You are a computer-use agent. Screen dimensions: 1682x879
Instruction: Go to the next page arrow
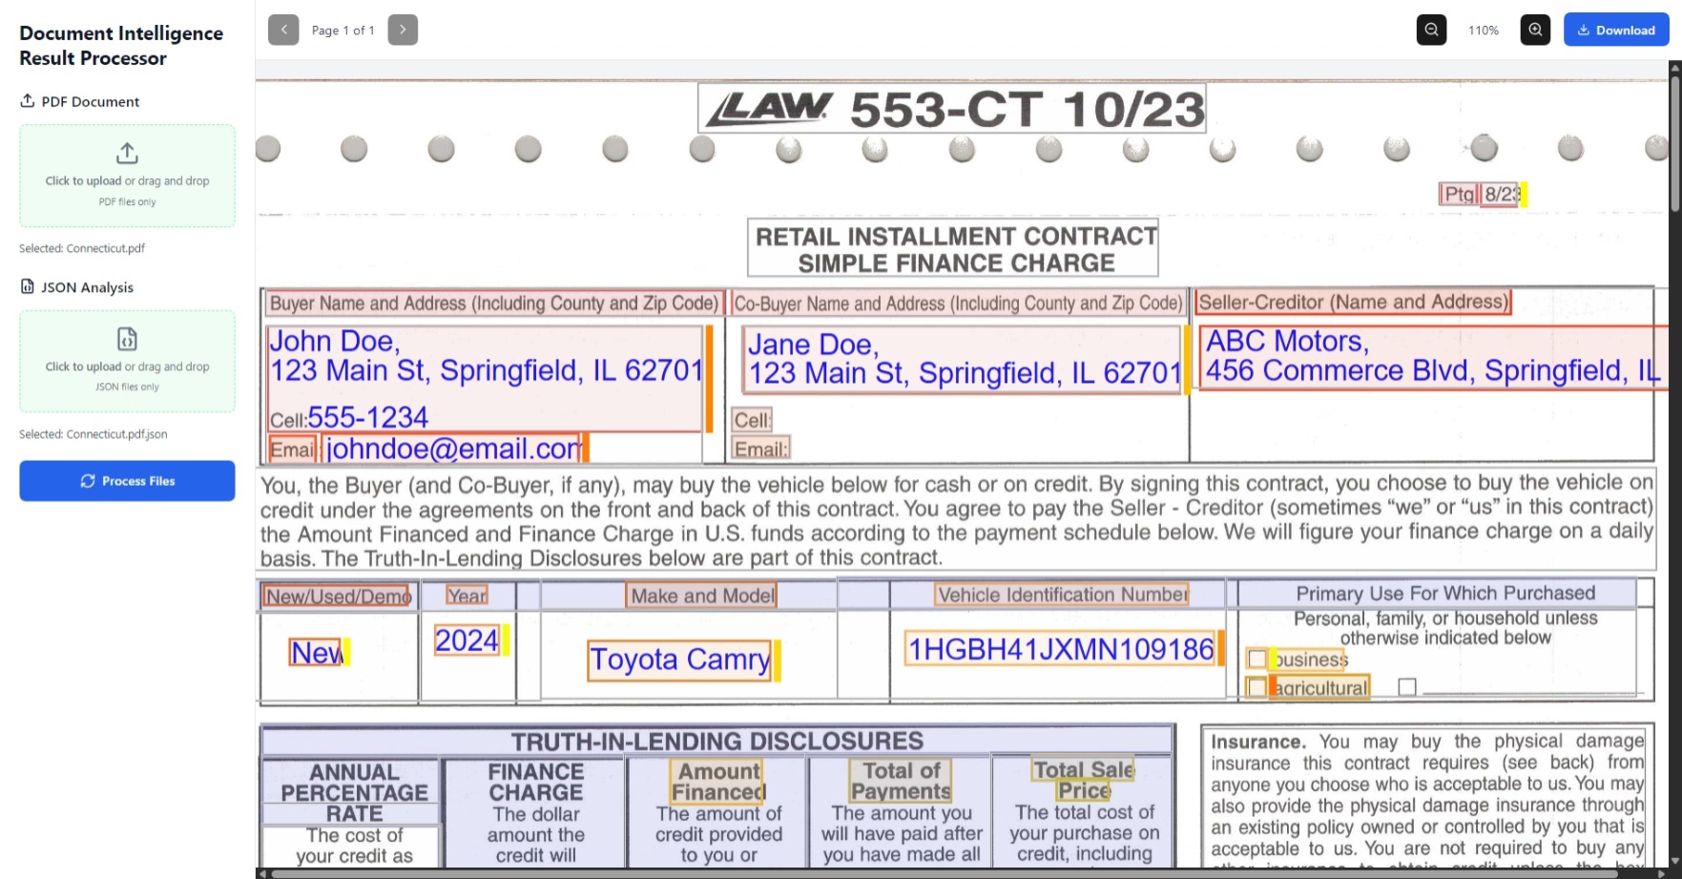coord(403,31)
